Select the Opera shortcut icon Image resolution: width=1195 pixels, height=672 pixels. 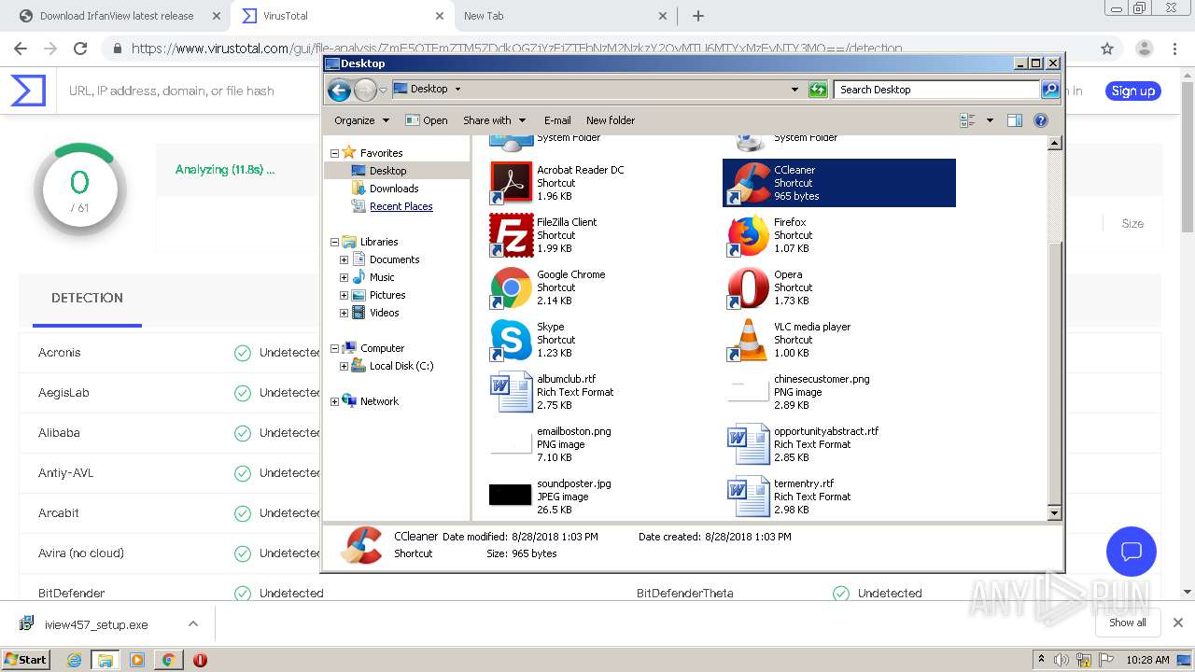tap(749, 287)
